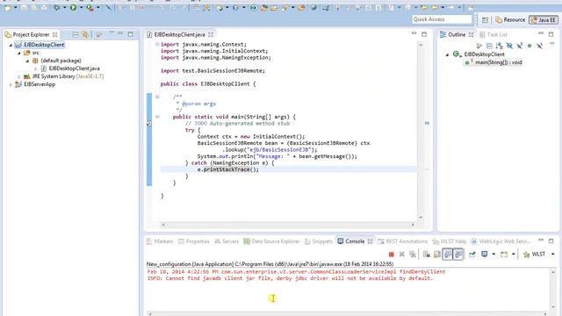Click the red Terminate console button

tap(392, 255)
